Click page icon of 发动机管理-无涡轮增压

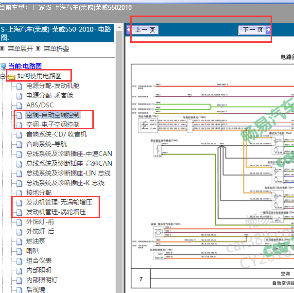pos(19,203)
